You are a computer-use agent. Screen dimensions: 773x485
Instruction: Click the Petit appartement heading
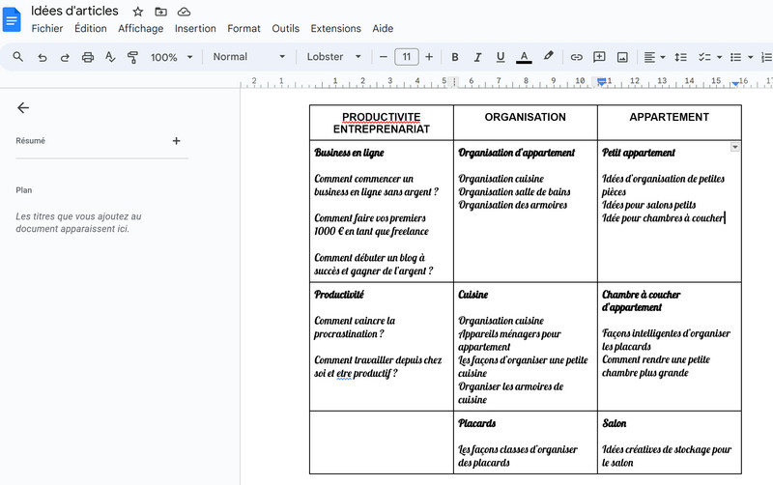pyautogui.click(x=639, y=153)
